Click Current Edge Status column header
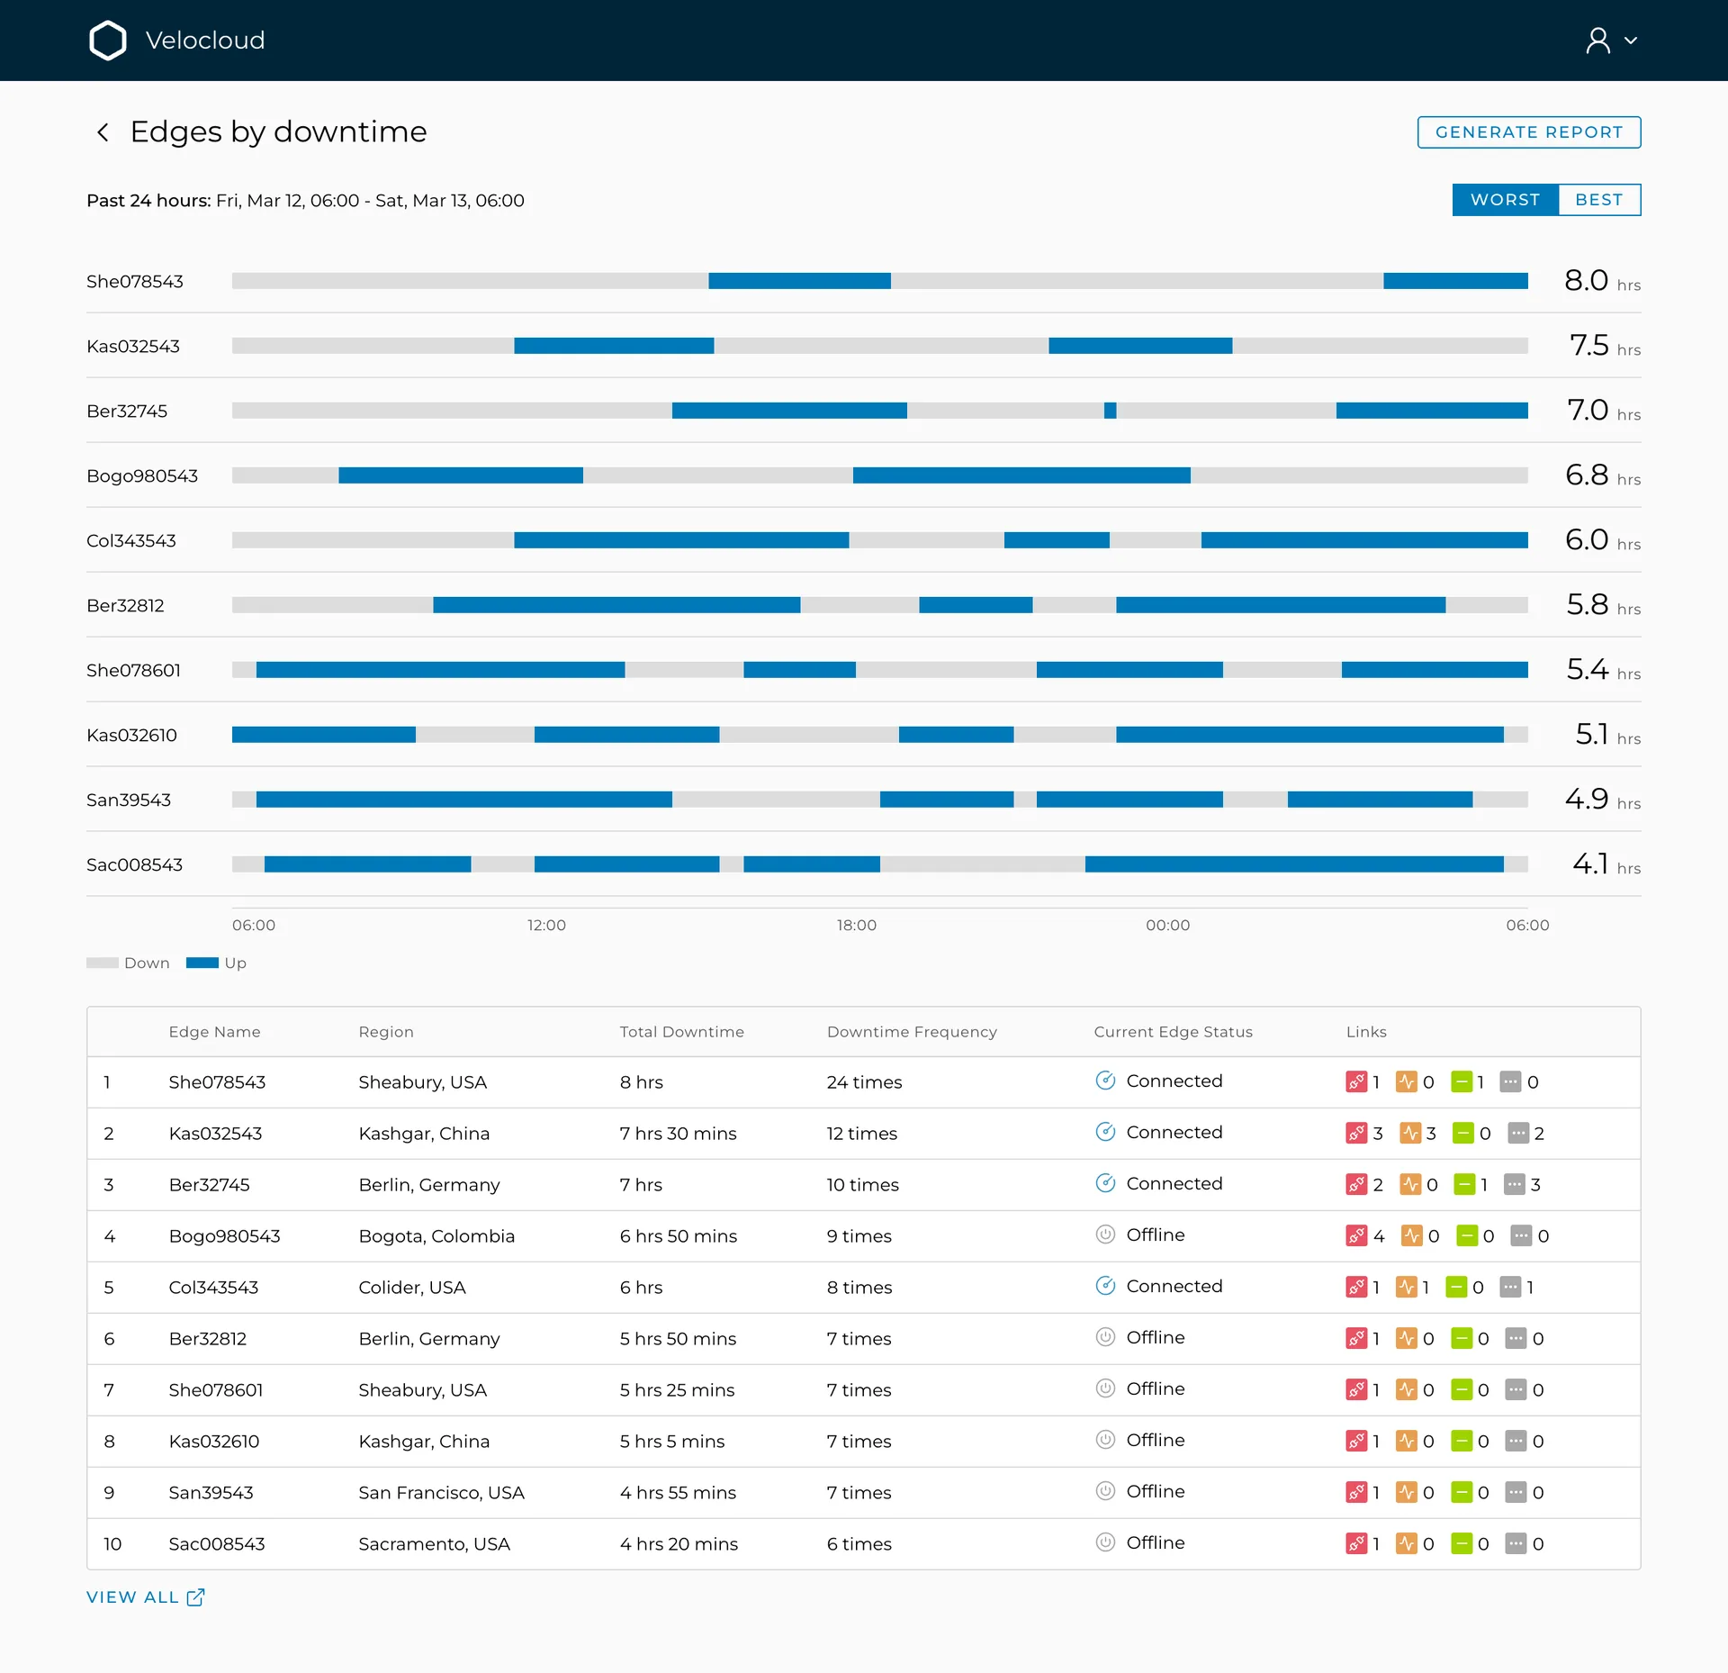 (1173, 1032)
